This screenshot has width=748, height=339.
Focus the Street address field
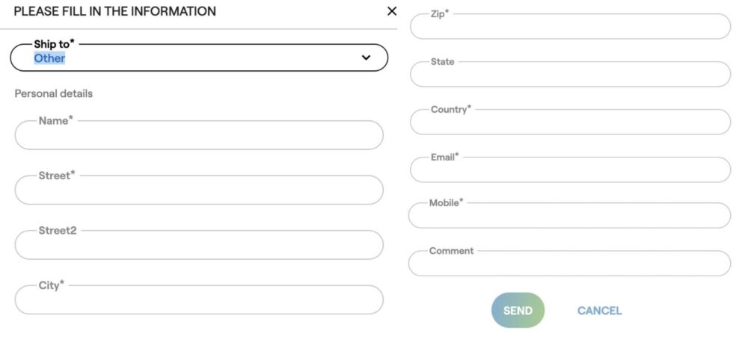(x=199, y=190)
